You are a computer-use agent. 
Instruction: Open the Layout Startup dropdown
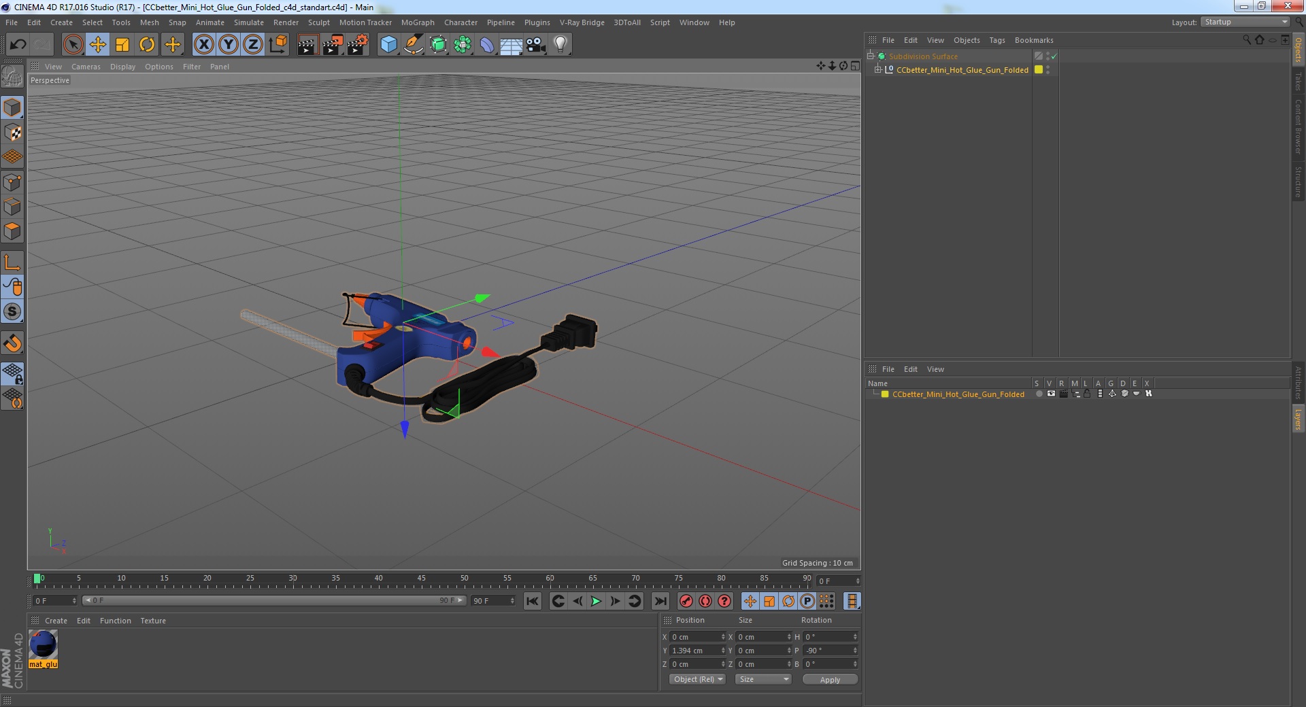tap(1245, 22)
